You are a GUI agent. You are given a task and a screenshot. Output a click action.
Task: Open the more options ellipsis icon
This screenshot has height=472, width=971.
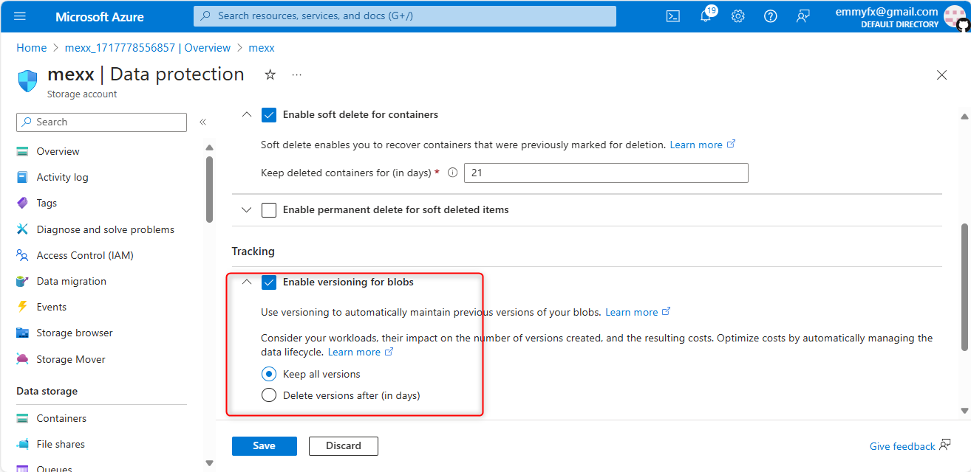tap(296, 74)
